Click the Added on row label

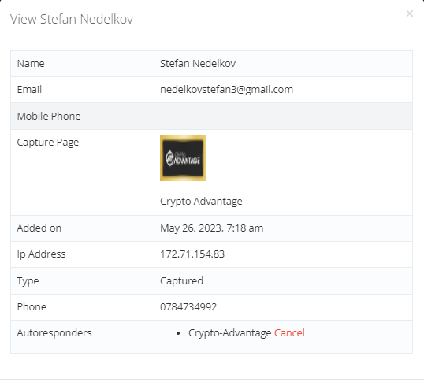[x=39, y=228]
